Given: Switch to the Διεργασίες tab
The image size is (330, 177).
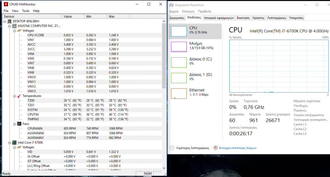Looking at the screenshot, I should tap(177, 18).
